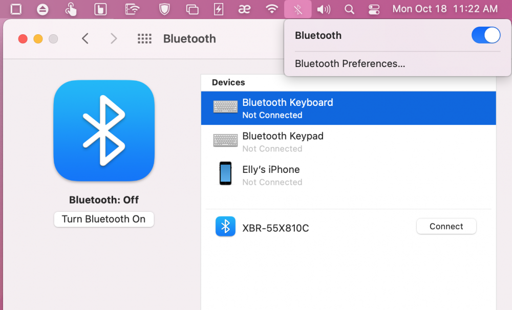Minimize the window with the yellow button
Image resolution: width=512 pixels, height=310 pixels.
[x=38, y=39]
